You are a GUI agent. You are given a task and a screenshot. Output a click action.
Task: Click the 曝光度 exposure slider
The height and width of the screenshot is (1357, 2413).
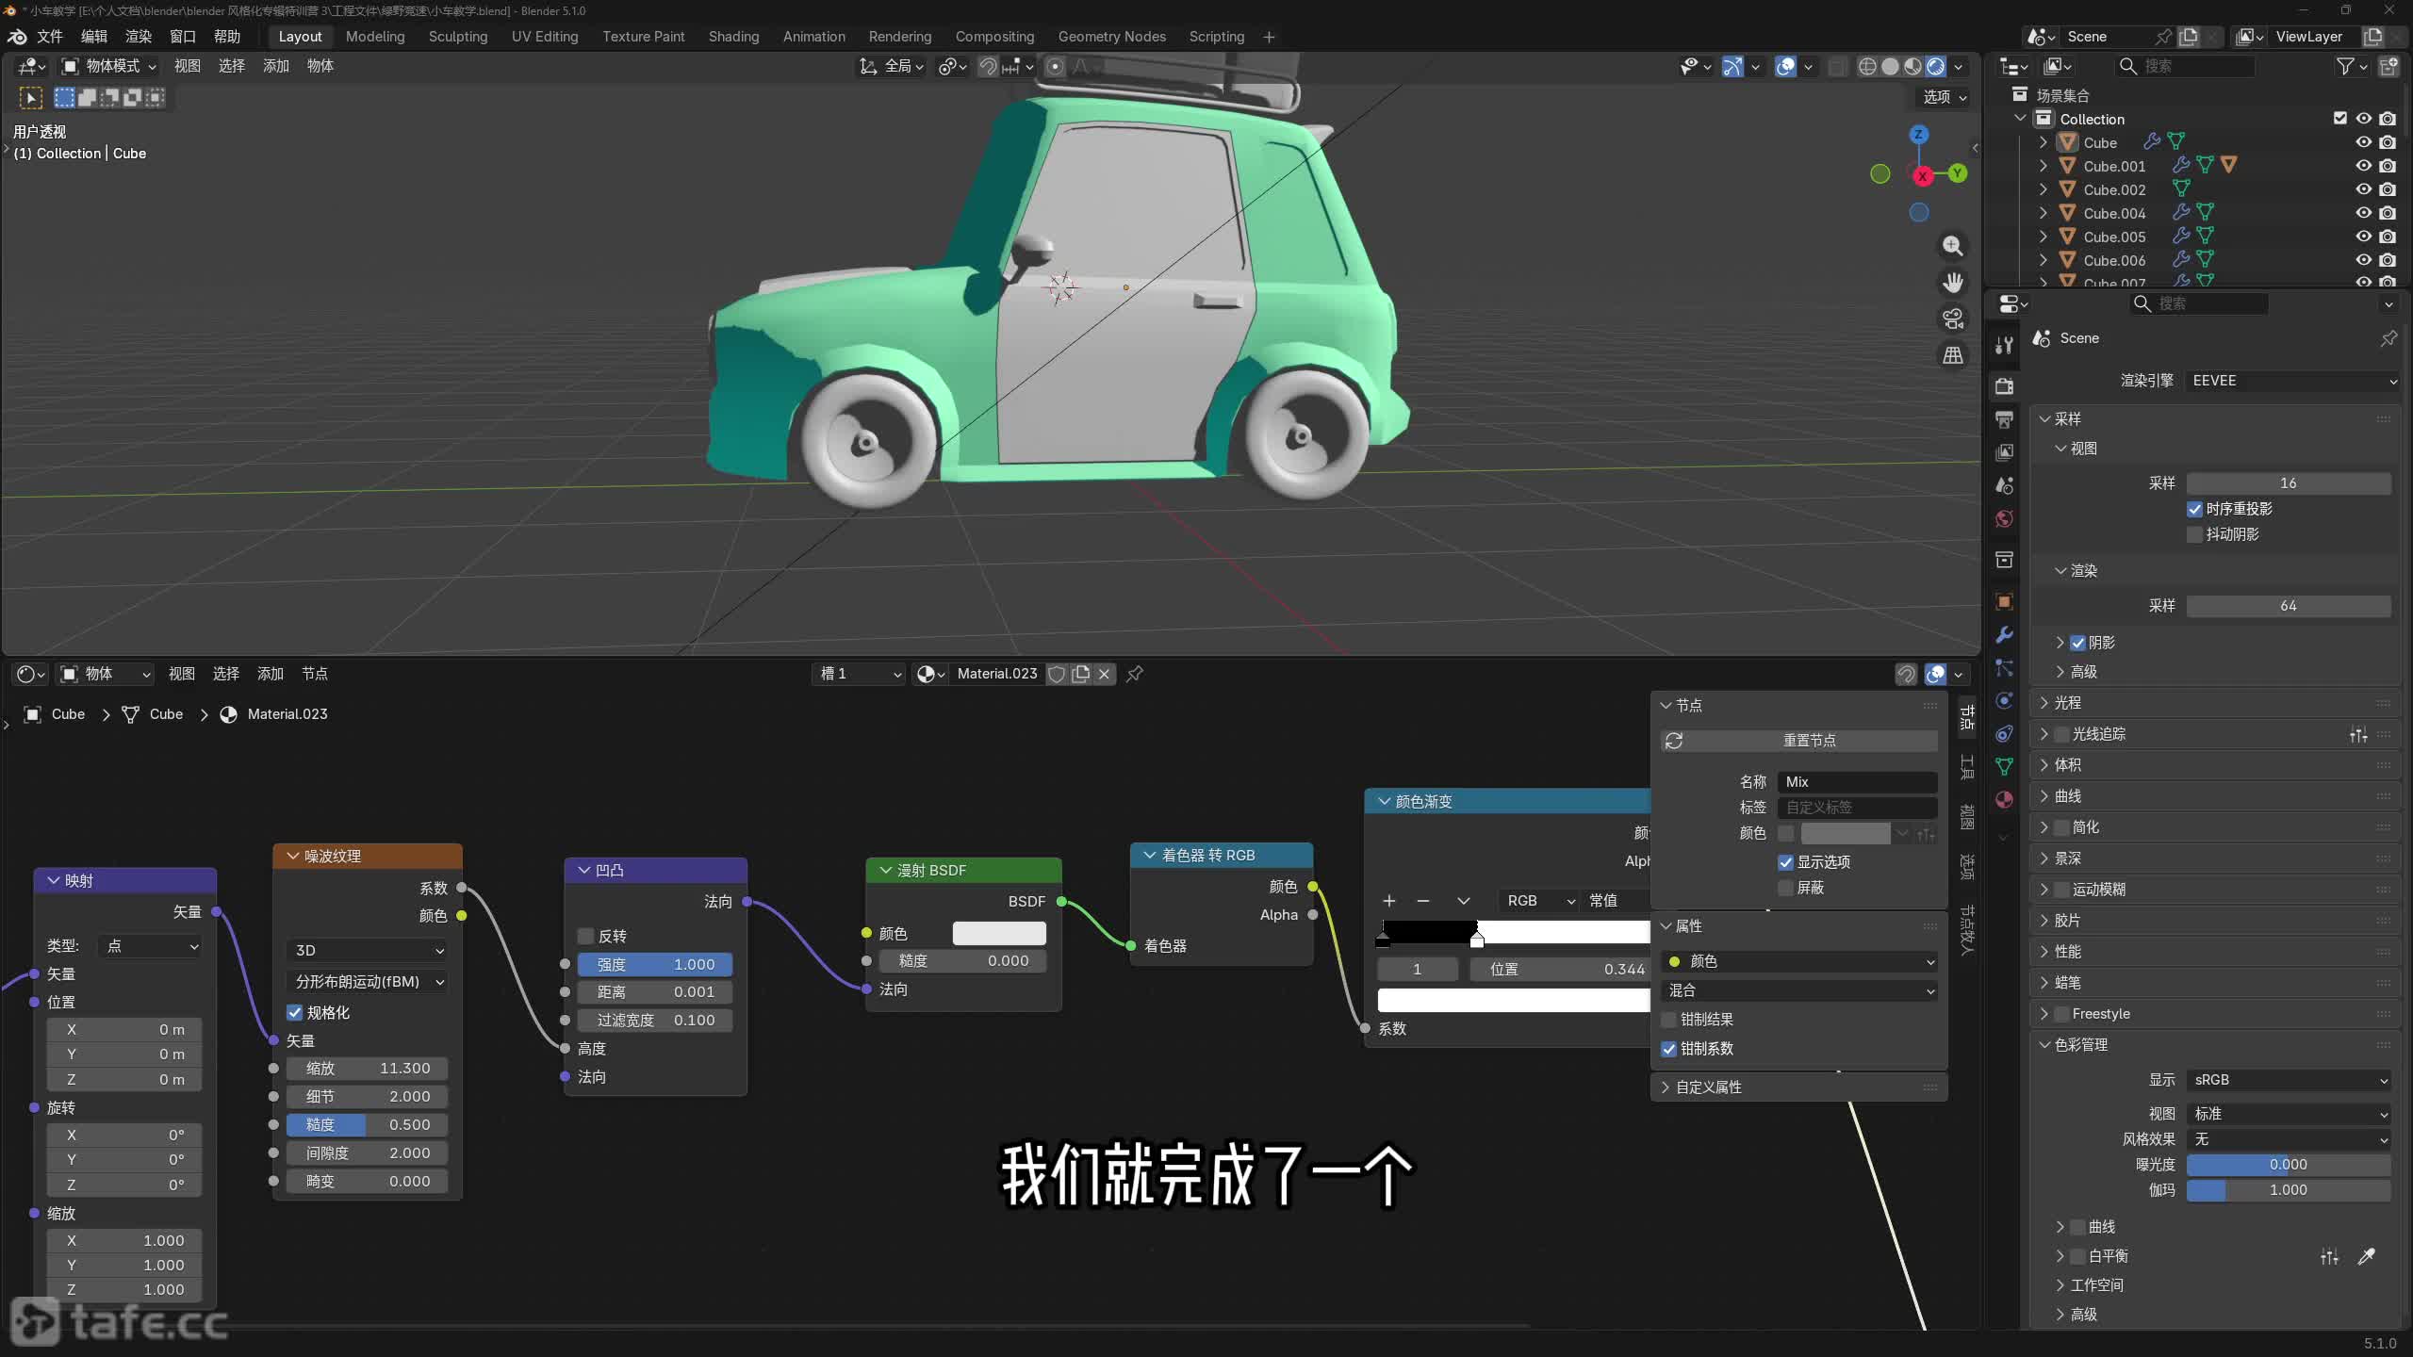(2289, 1165)
